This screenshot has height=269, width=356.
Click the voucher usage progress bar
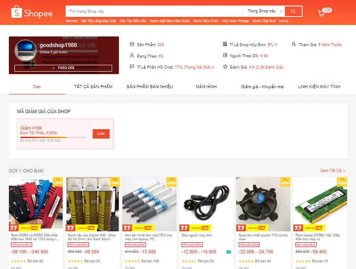coord(53,137)
